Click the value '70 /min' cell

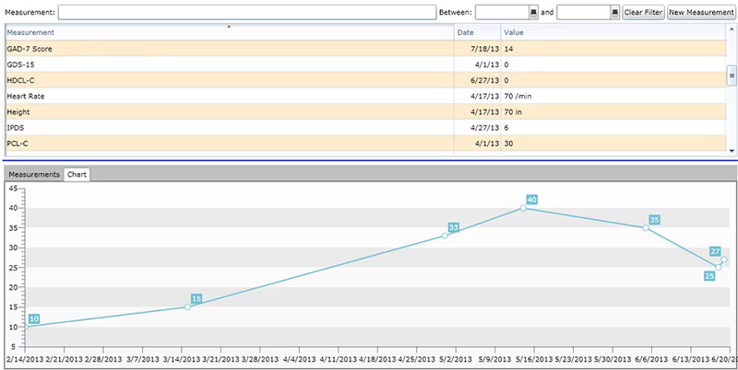[613, 97]
